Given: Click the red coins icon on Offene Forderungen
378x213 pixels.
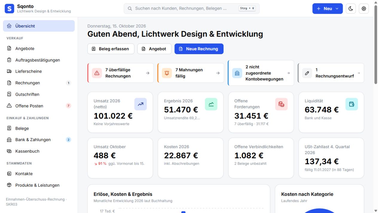Looking at the screenshot, I should (x=281, y=104).
